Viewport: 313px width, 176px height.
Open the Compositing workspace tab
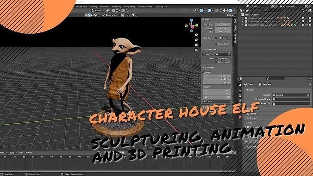[x=129, y=6]
